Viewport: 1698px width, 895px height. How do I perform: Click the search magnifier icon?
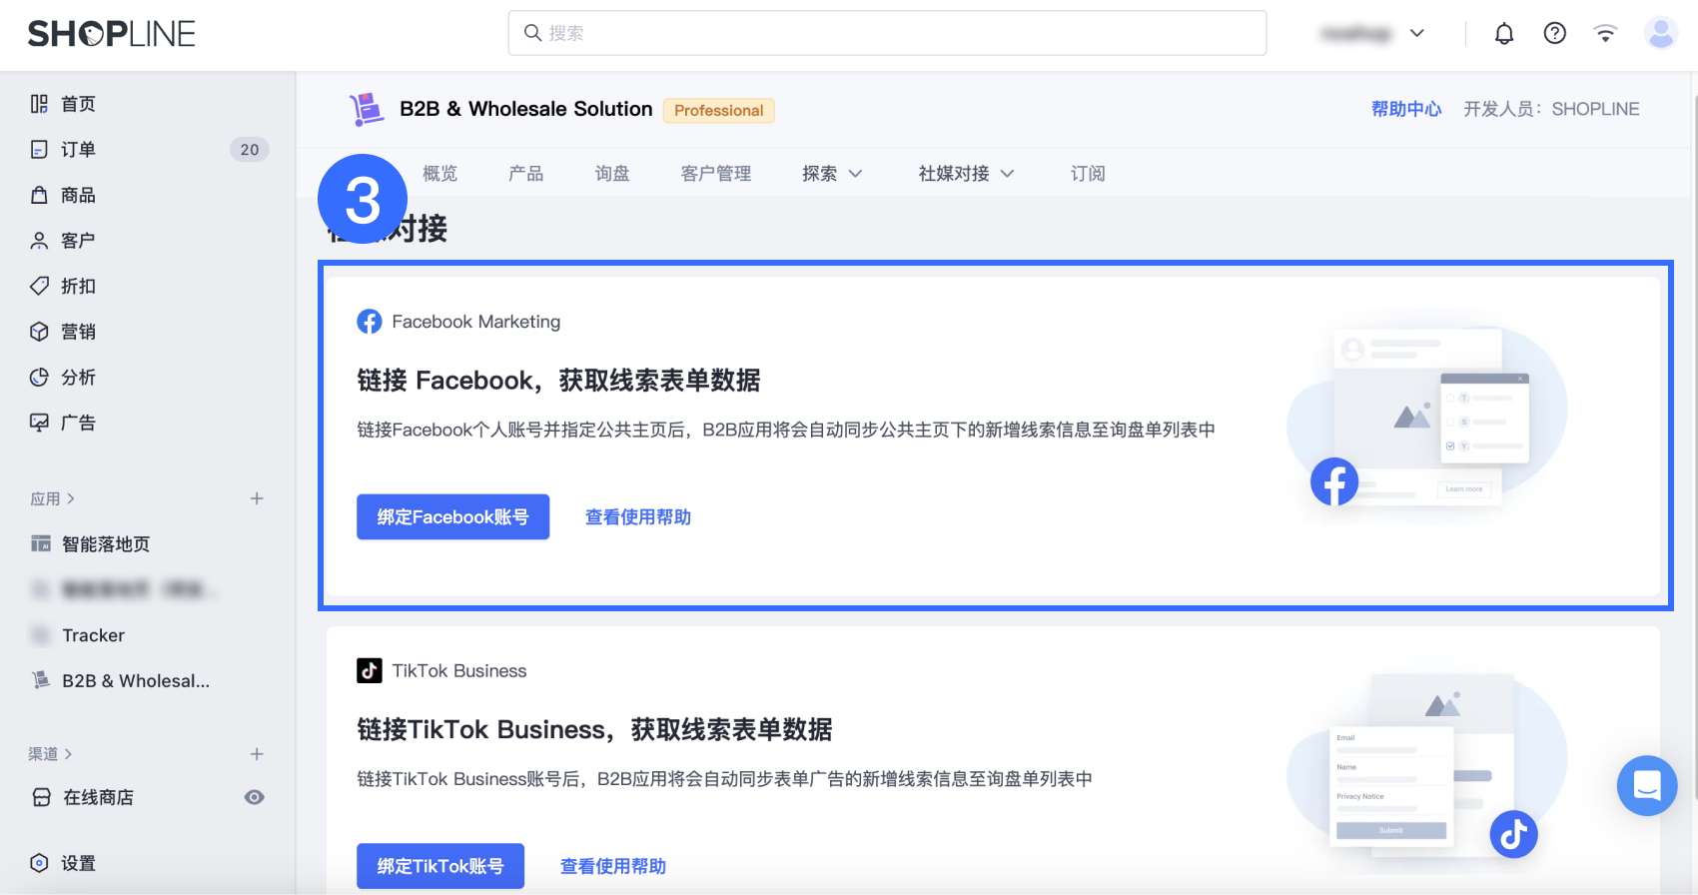(x=533, y=33)
